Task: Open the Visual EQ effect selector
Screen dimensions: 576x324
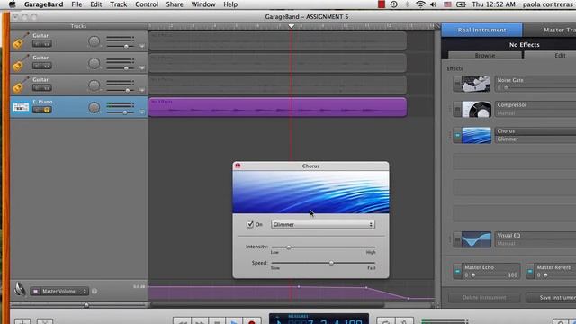Action: pos(535,236)
